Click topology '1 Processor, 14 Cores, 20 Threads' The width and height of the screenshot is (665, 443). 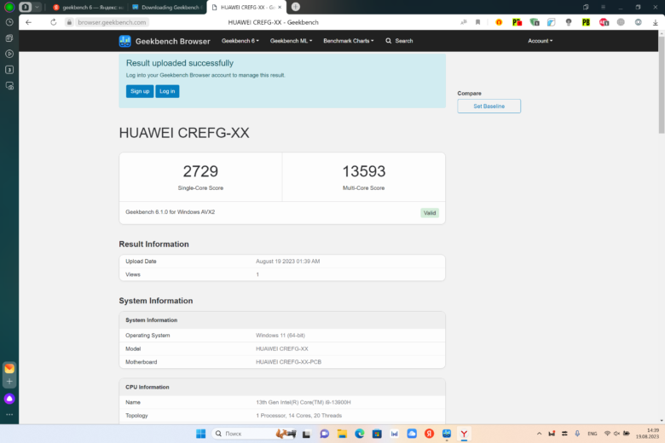pos(298,416)
